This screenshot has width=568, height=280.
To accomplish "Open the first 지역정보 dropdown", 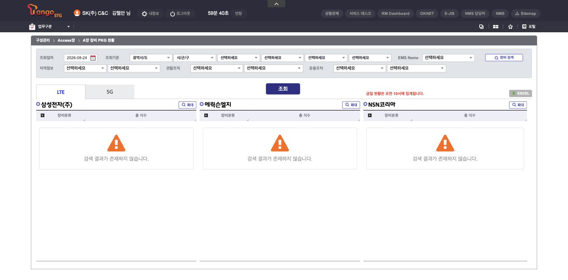I will [85, 68].
